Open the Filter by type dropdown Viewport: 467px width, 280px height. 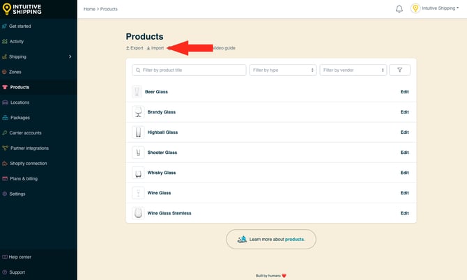[x=283, y=70]
